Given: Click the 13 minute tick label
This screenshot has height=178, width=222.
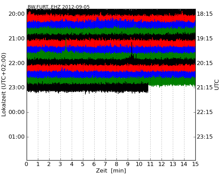Looking at the screenshot, I should click(173, 164).
